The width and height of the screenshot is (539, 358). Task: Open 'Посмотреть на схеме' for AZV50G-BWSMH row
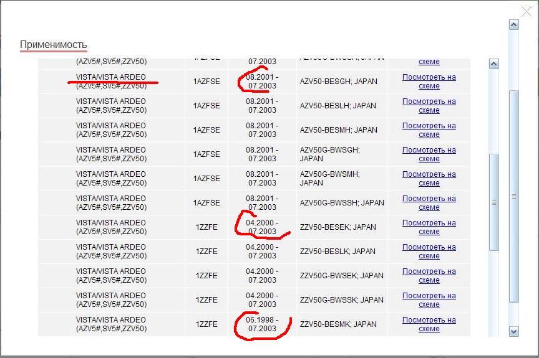429,179
